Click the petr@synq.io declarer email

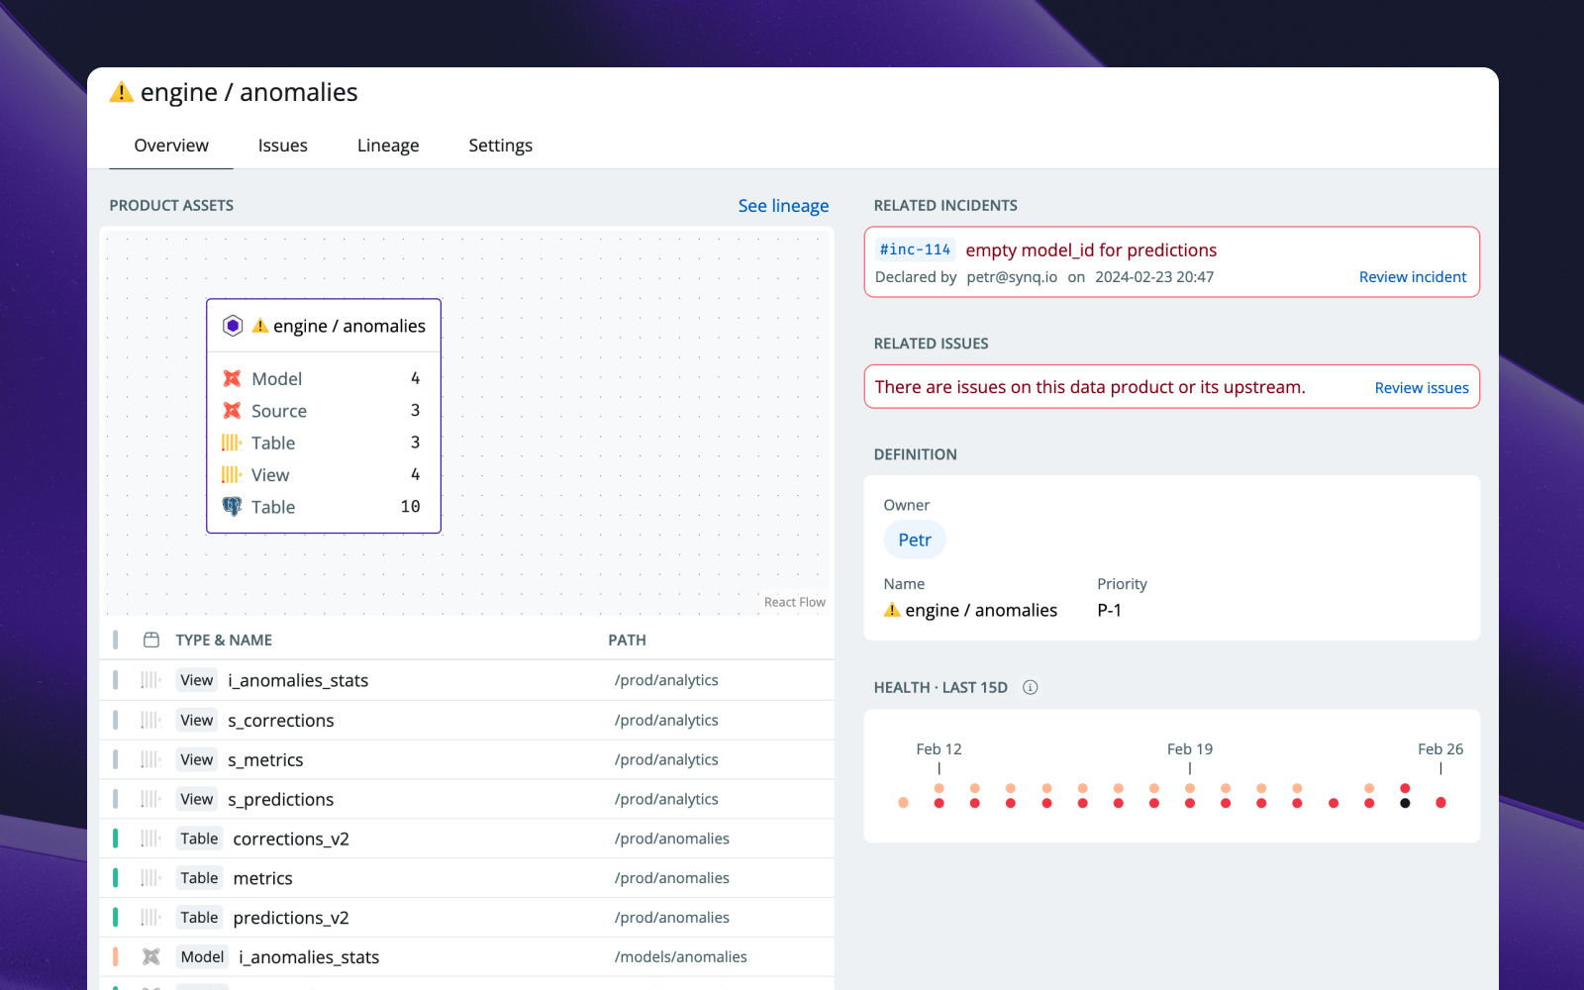[x=1012, y=277]
